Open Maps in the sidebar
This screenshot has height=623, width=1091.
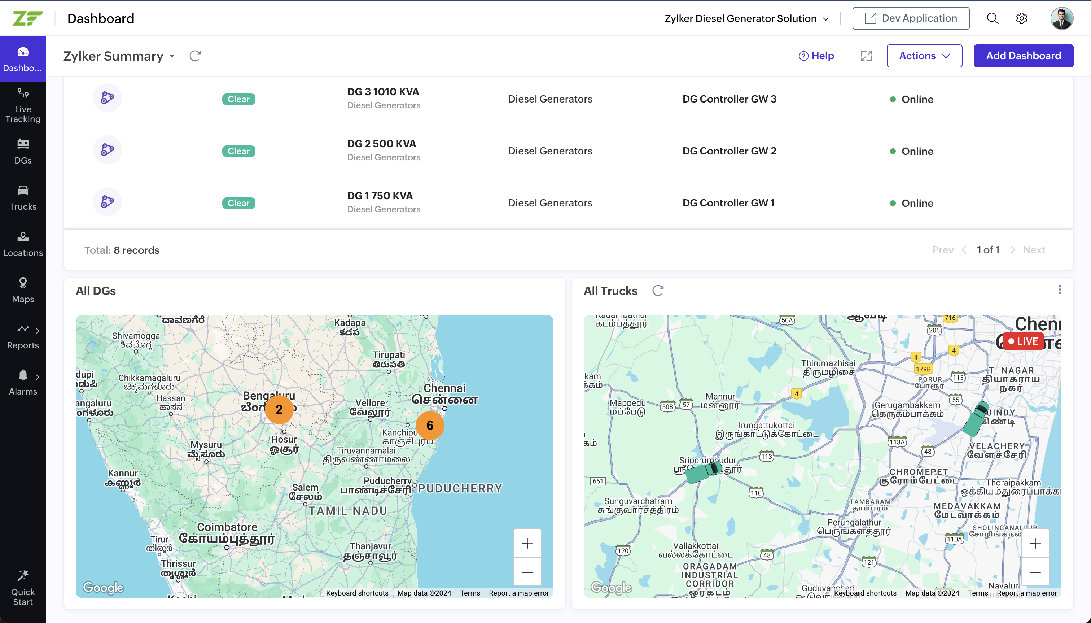point(23,290)
